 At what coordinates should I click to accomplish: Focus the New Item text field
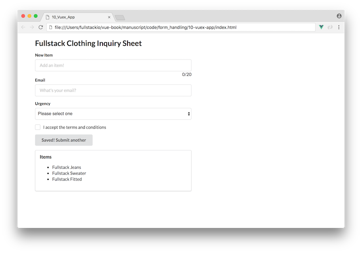click(x=113, y=66)
